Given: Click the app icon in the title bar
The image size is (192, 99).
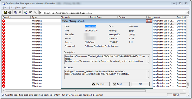Looking at the screenshot, I should pos(3,4).
